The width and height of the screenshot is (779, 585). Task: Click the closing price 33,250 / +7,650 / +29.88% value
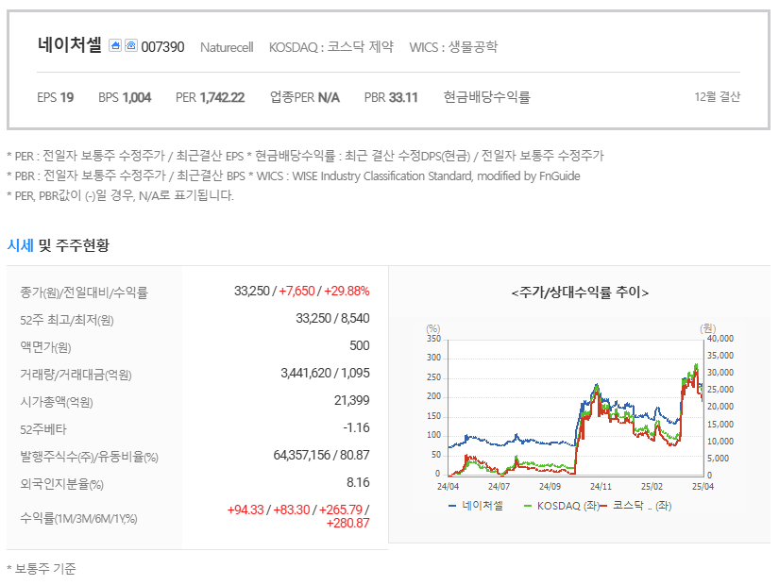pyautogui.click(x=301, y=291)
